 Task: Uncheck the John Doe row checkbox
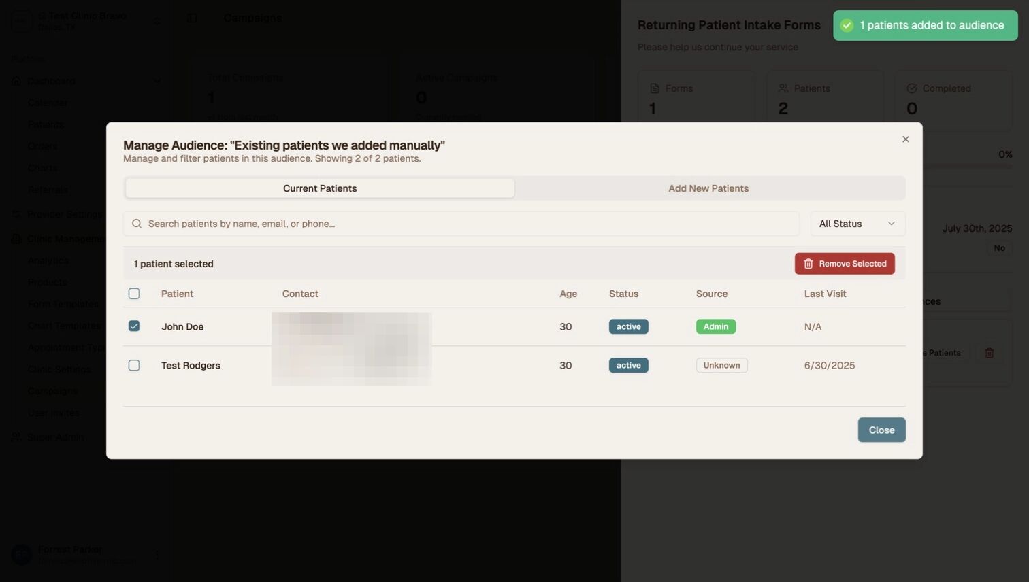pyautogui.click(x=134, y=326)
